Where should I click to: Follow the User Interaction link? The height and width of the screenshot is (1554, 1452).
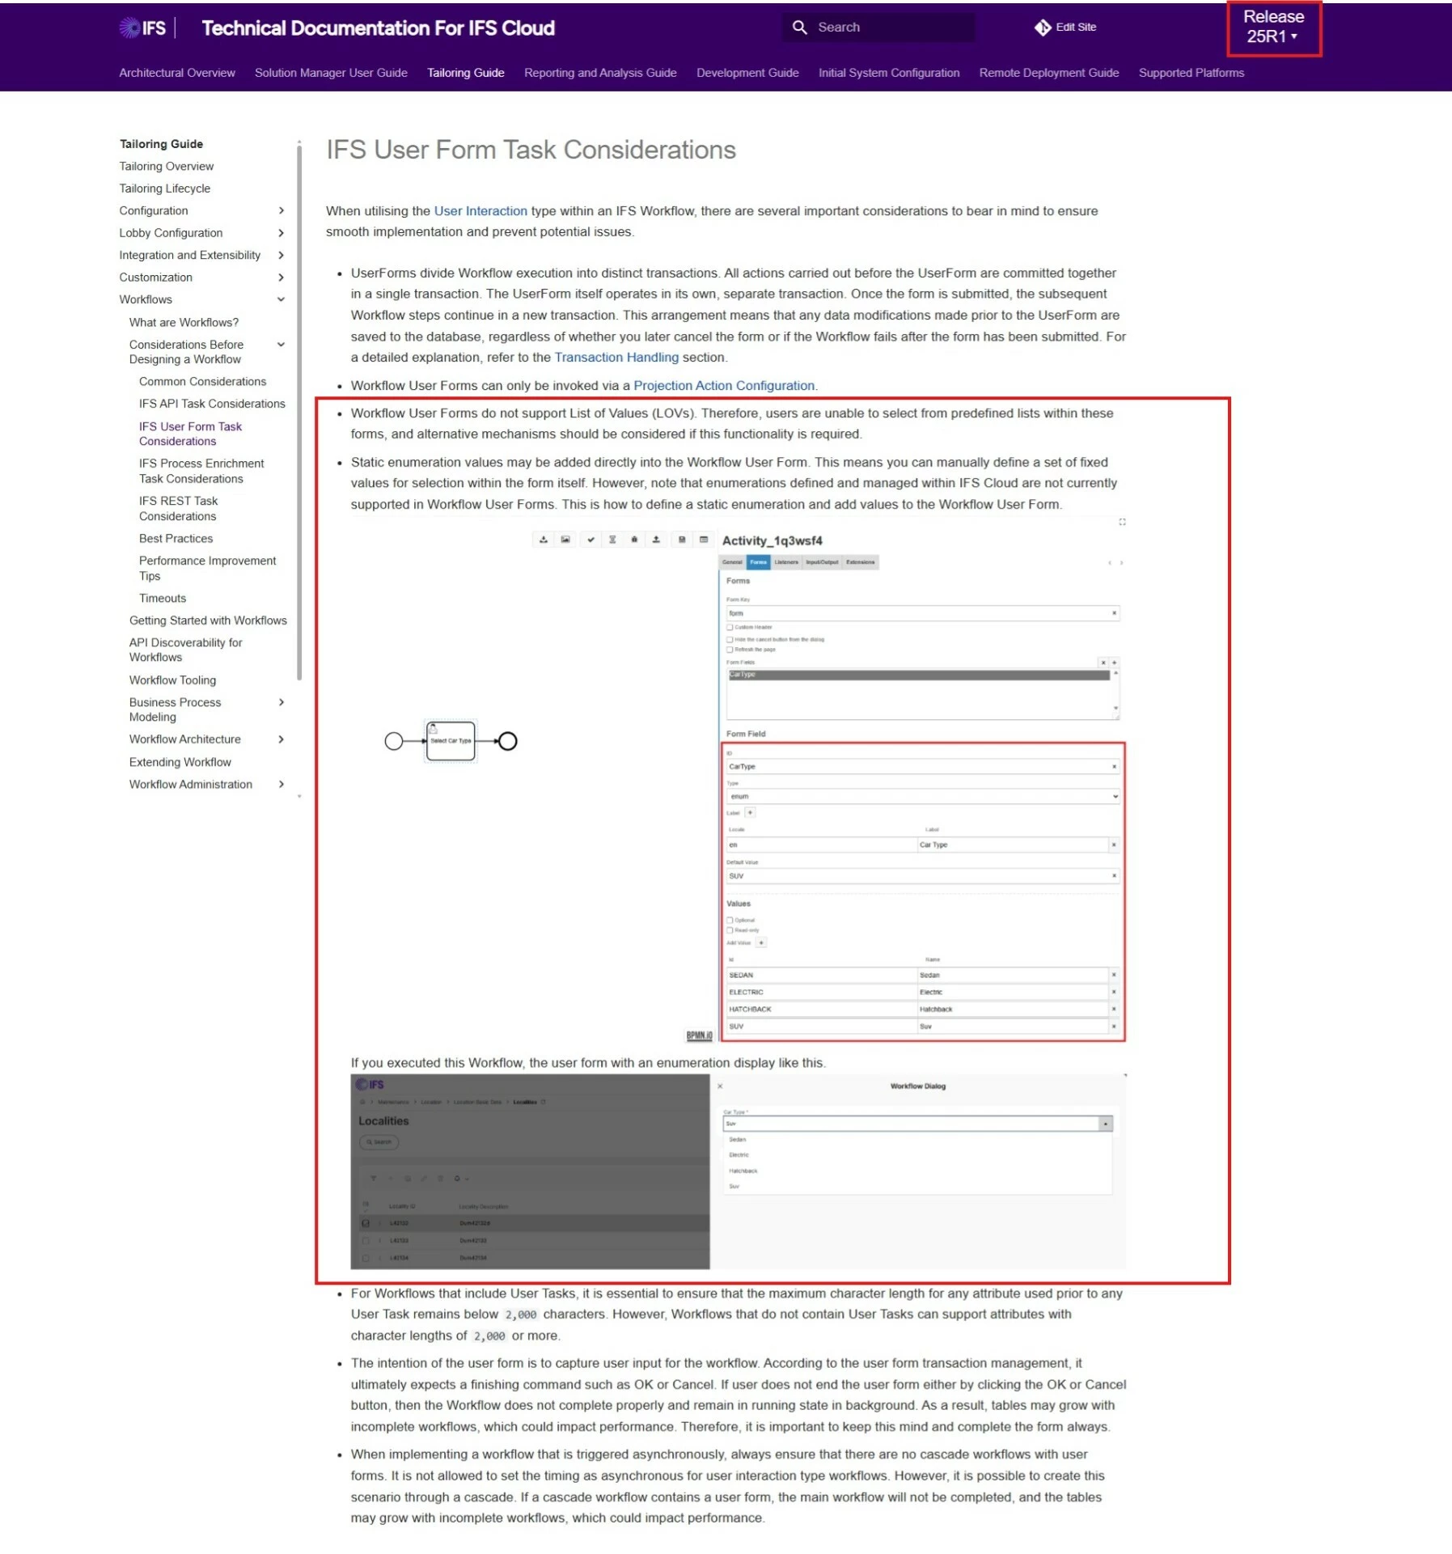(x=480, y=211)
